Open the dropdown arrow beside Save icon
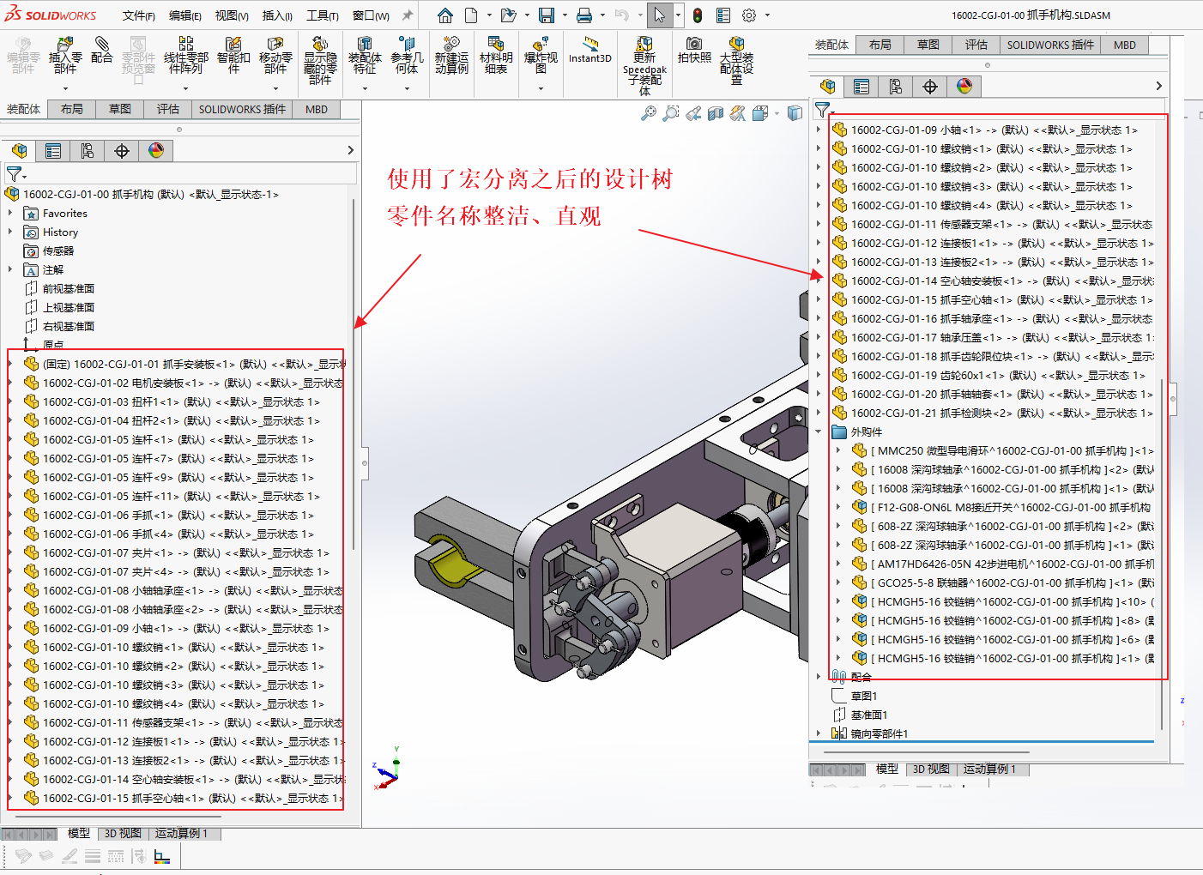This screenshot has width=1203, height=875. [x=563, y=15]
